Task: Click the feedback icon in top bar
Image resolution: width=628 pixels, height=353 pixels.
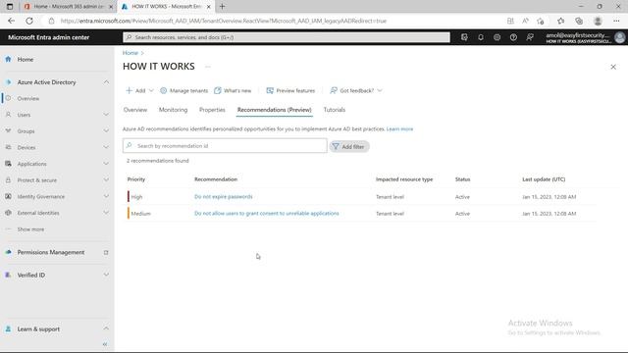Action: coord(530,37)
